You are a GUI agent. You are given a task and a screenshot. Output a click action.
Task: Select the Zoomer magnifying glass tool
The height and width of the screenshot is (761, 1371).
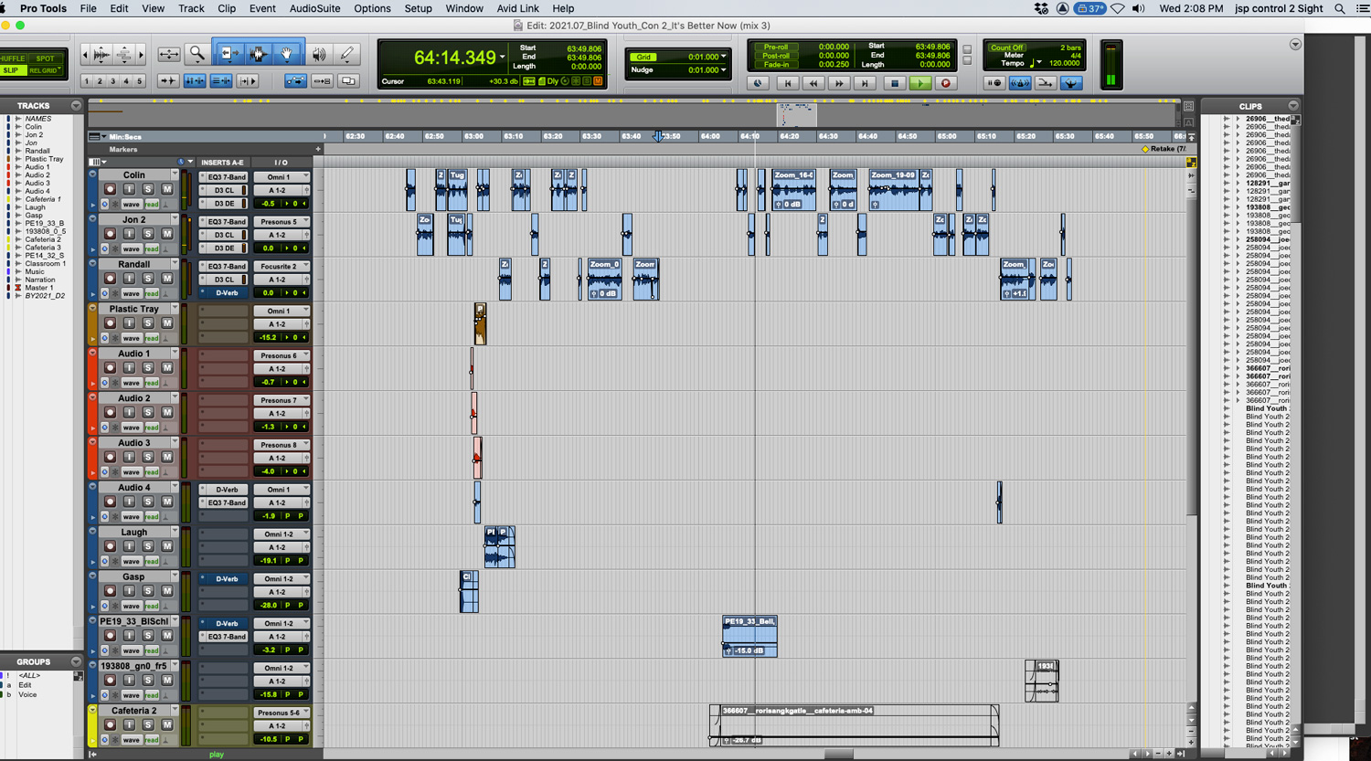click(197, 55)
